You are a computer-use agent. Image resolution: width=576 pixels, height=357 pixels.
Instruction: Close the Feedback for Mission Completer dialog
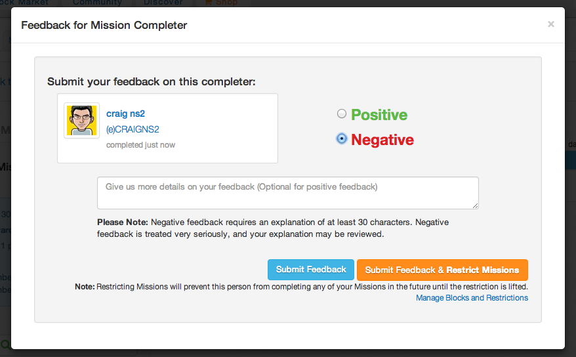click(550, 24)
